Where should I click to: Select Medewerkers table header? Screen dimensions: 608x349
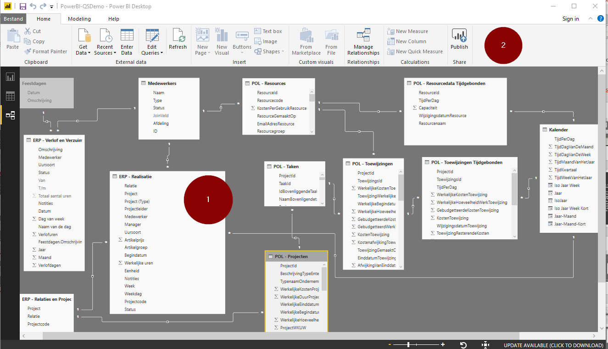pyautogui.click(x=169, y=83)
